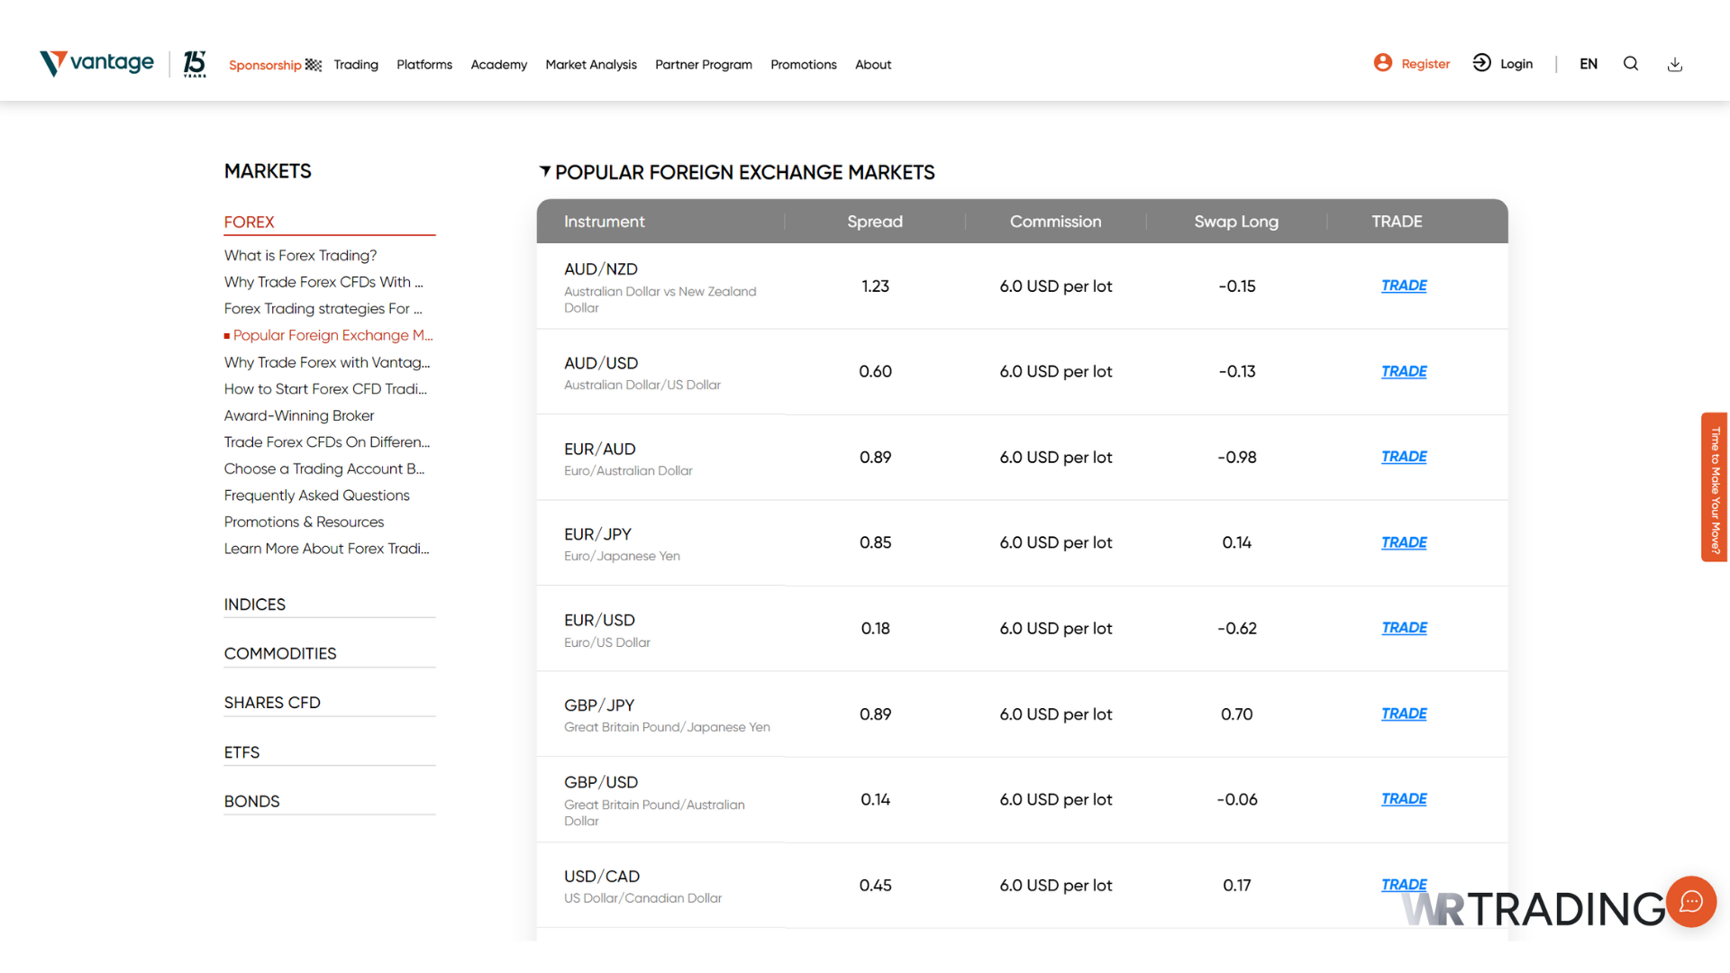Open the Market Analysis menu
This screenshot has height=973, width=1730.
pos(591,65)
